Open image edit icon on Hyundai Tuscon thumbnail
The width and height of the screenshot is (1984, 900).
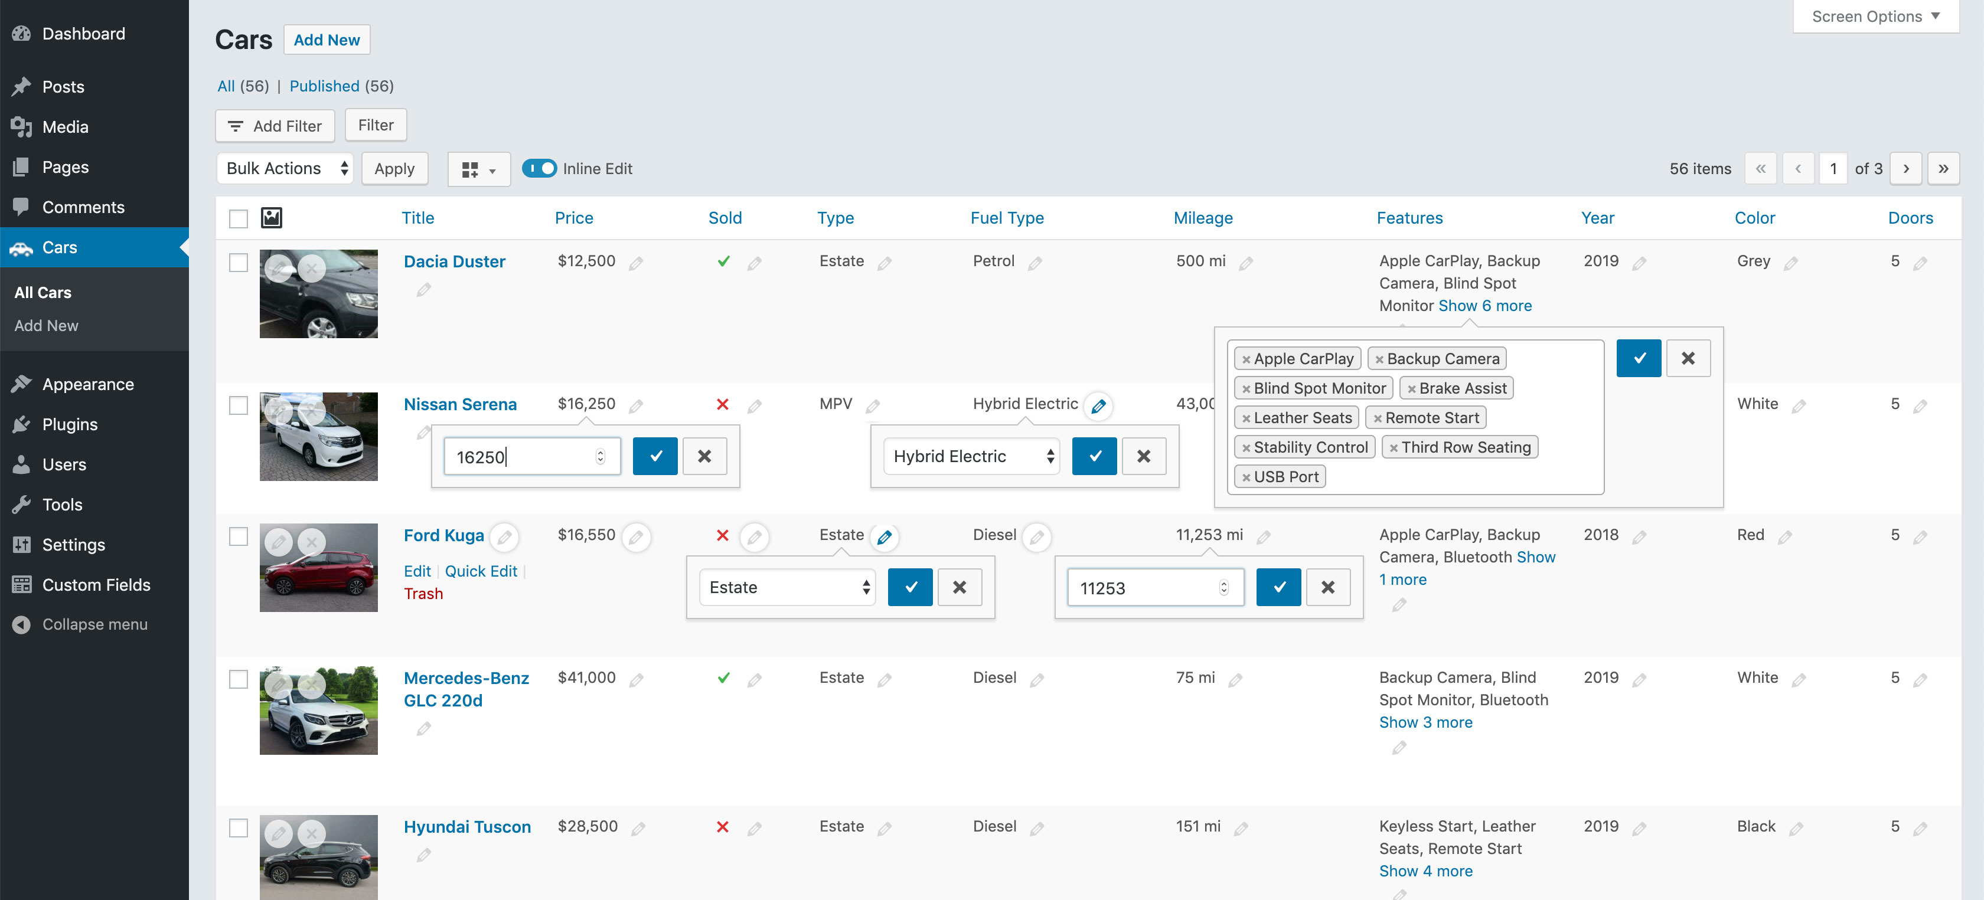tap(278, 833)
